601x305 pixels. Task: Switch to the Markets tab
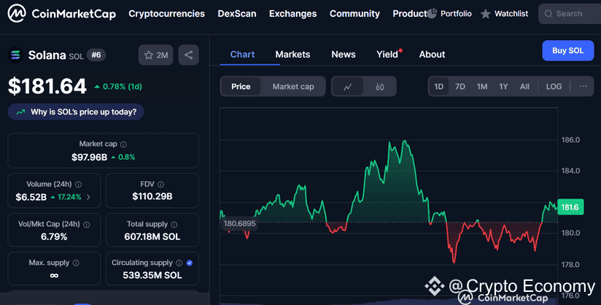point(292,55)
